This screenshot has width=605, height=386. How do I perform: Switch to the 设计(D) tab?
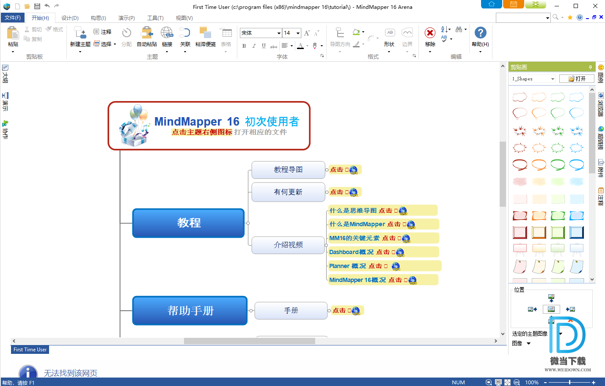click(x=70, y=18)
